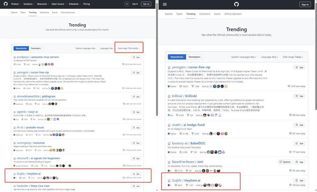317x192 pixels.
Task: Select the Trending tab in the right window
Action: click(191, 14)
